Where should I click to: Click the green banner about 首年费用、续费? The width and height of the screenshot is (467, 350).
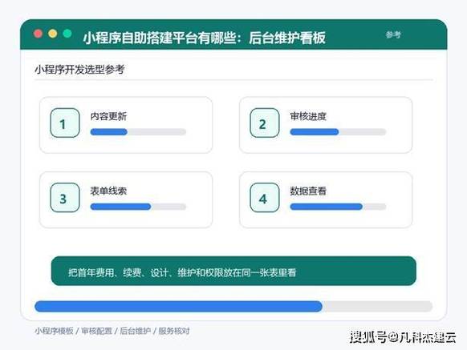tap(233, 271)
